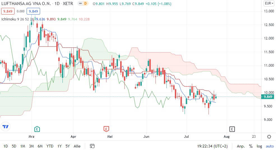Click the 11.000 price axis label

pos(269,65)
